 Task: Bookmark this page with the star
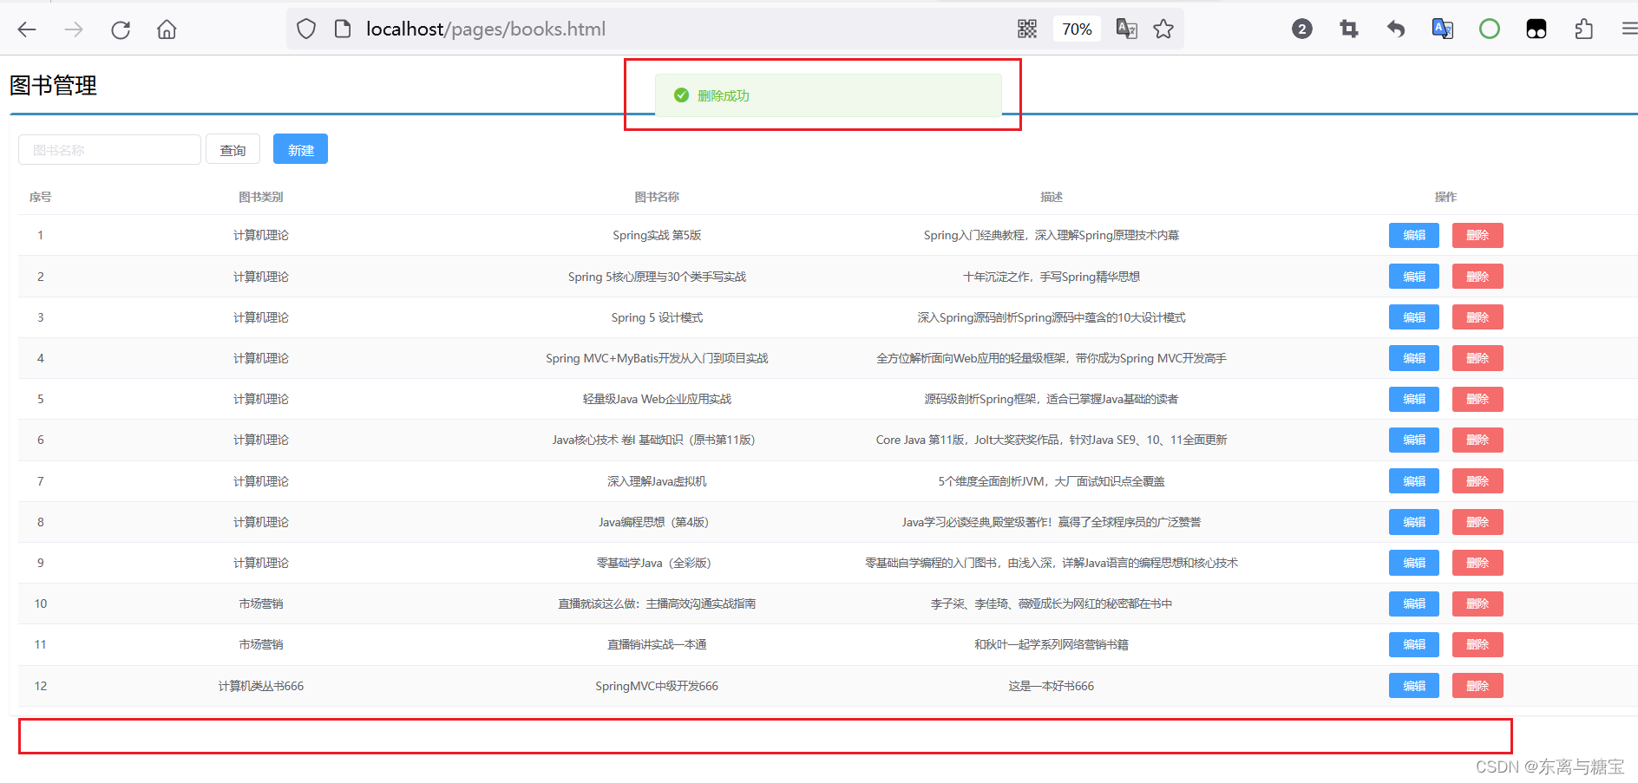(1163, 29)
